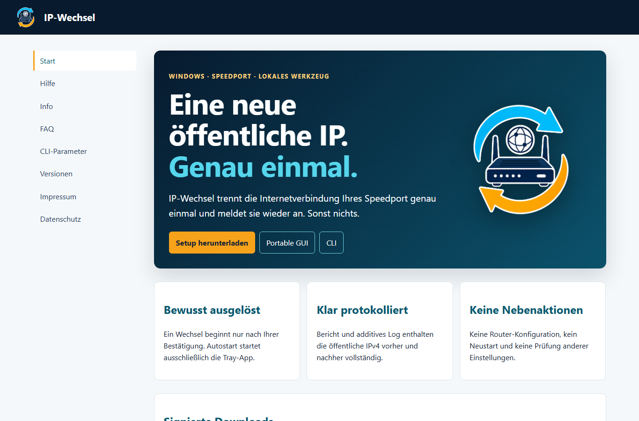Click the 'Genau einmal.' headline text
This screenshot has height=421, width=639.
(x=263, y=167)
